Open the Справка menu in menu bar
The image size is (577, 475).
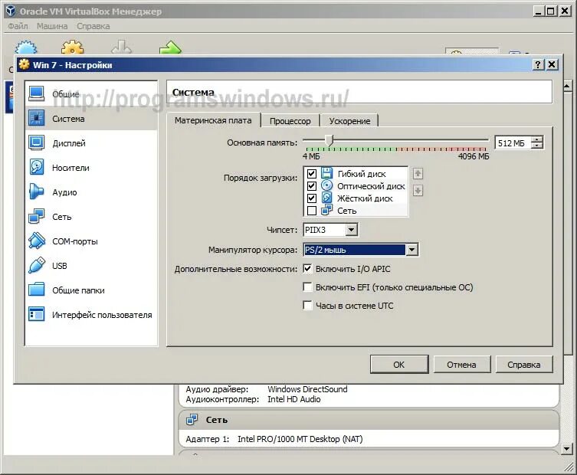pyautogui.click(x=93, y=26)
